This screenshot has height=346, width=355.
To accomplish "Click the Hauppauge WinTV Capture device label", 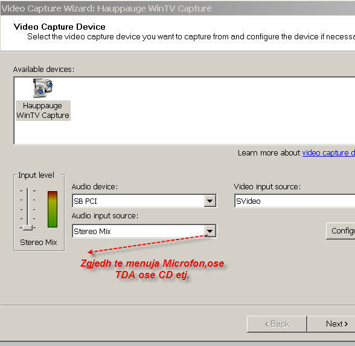I will (x=43, y=111).
